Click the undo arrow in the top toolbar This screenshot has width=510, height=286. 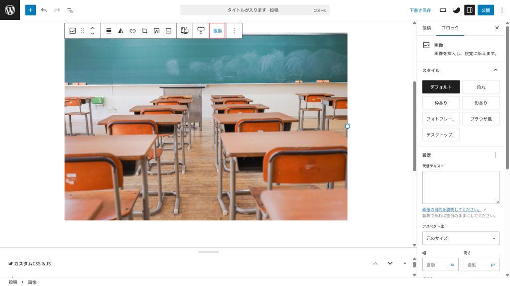(44, 10)
